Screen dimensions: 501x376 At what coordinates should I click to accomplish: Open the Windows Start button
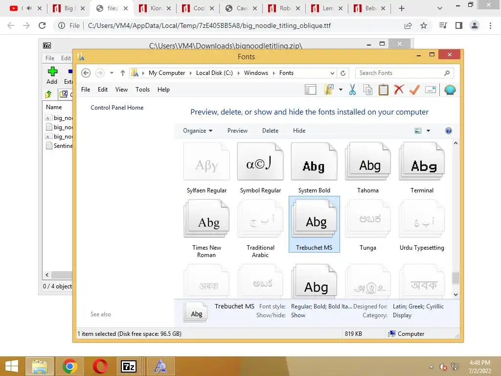pyautogui.click(x=12, y=366)
